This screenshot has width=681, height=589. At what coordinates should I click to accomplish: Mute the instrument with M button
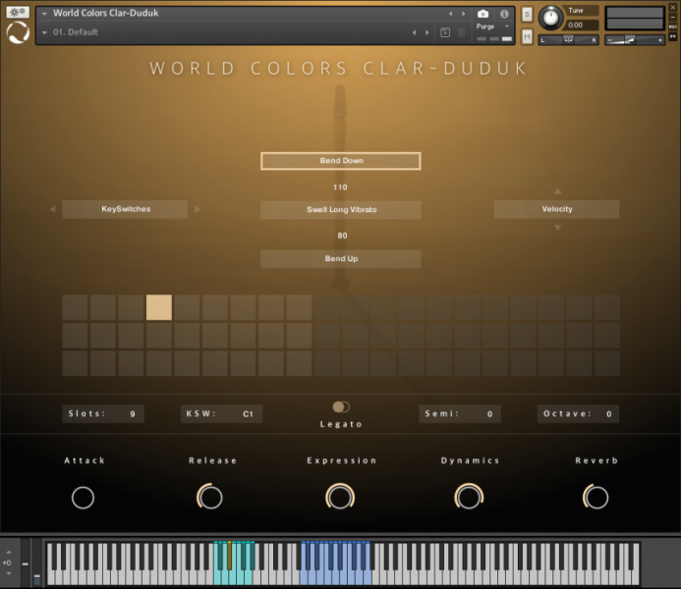(x=527, y=37)
